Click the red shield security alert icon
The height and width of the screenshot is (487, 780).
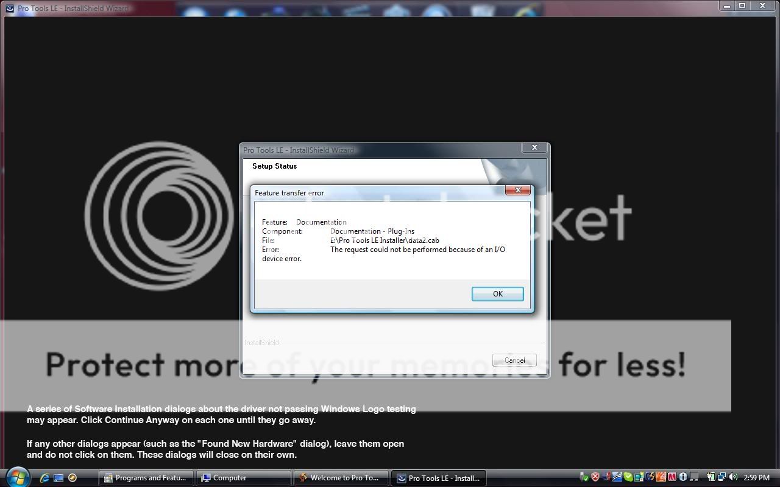(x=595, y=477)
